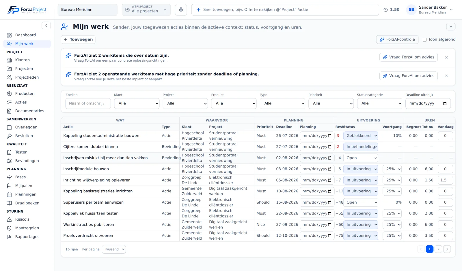
Task: Open Sander Bakker user menu
Action: click(x=430, y=10)
